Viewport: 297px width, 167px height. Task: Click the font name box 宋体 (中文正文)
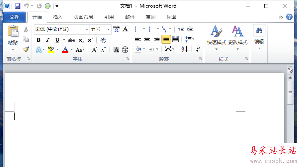click(60, 29)
